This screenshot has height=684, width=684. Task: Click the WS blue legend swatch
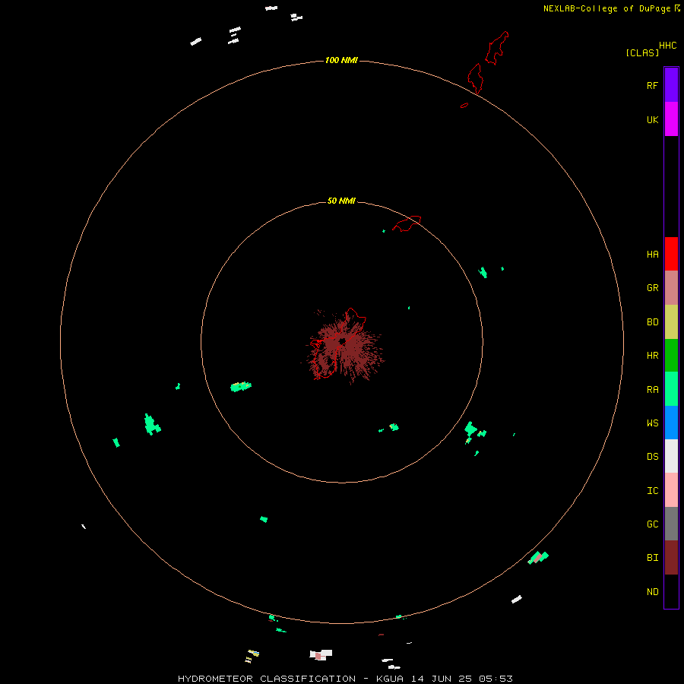coord(671,423)
